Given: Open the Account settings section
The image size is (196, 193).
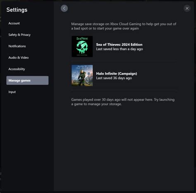Looking at the screenshot, I should pyautogui.click(x=14, y=23).
